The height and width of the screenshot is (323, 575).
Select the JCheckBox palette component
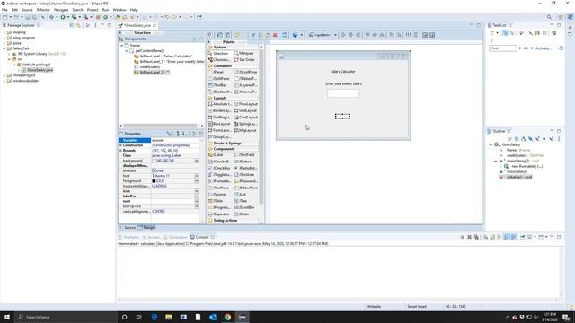pos(219,168)
